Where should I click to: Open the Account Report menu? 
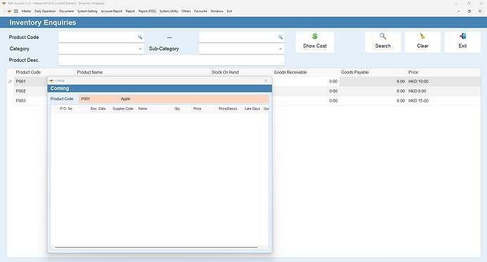pos(111,11)
